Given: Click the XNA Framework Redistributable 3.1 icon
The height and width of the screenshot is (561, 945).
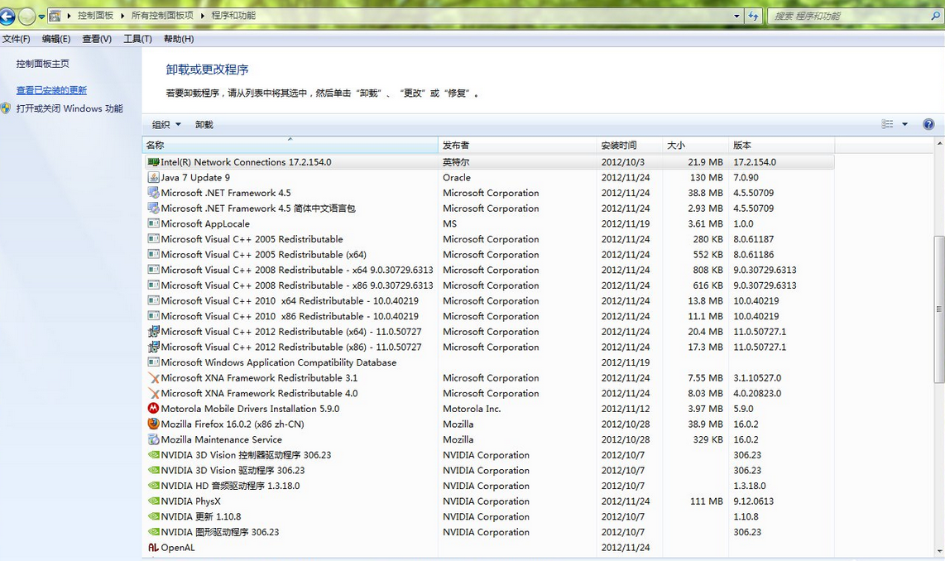Looking at the screenshot, I should tap(153, 378).
